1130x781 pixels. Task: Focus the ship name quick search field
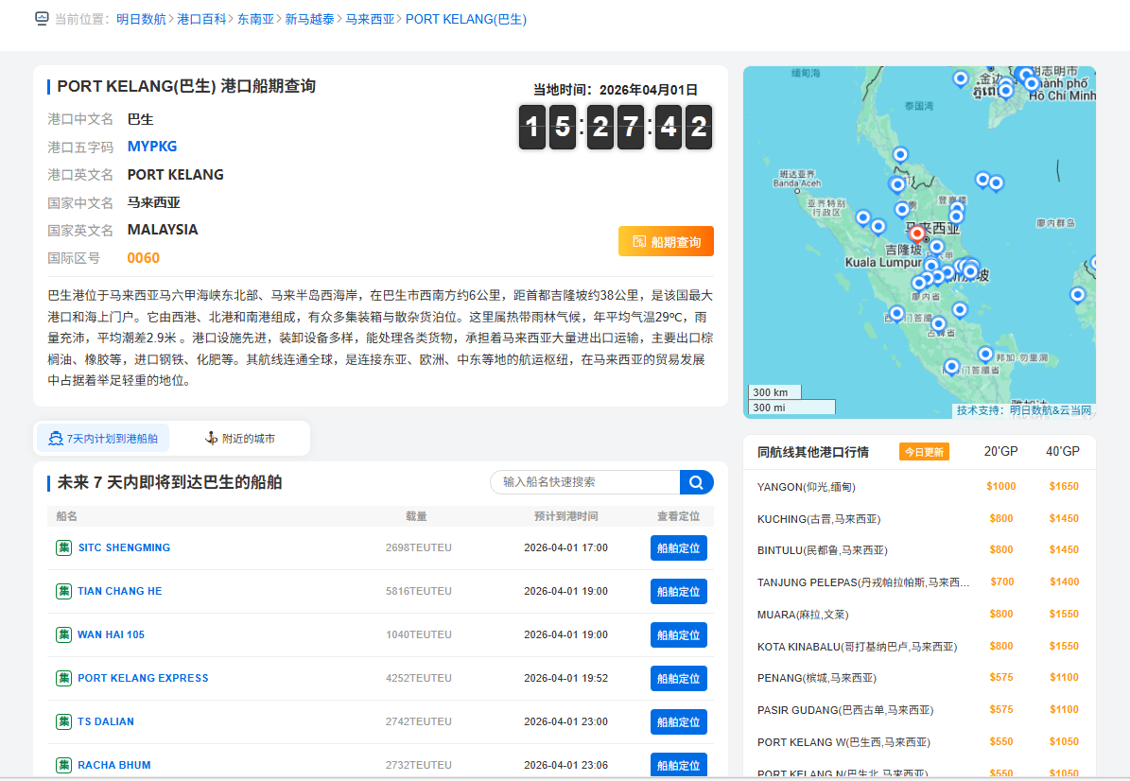click(586, 482)
